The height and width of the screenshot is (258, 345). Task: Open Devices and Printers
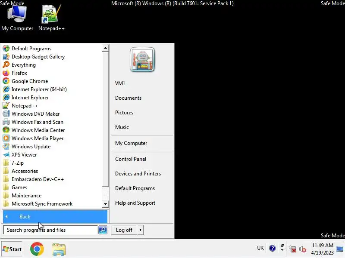tap(138, 174)
